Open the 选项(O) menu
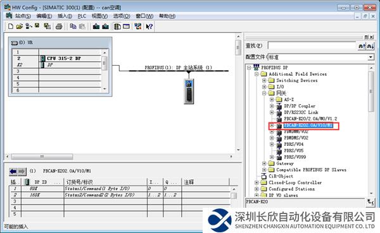 122,16
